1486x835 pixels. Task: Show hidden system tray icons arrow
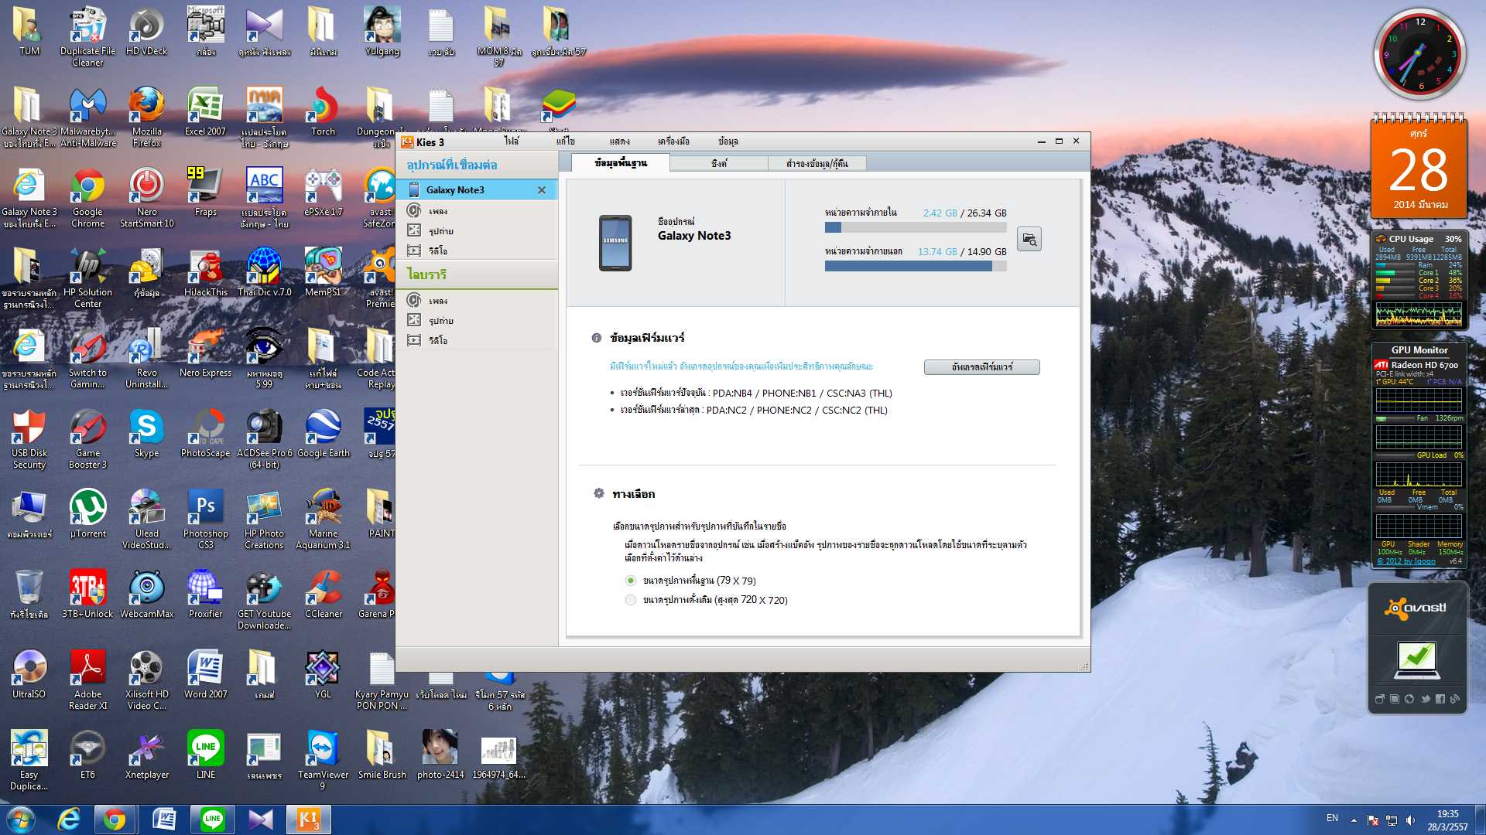pos(1354,820)
